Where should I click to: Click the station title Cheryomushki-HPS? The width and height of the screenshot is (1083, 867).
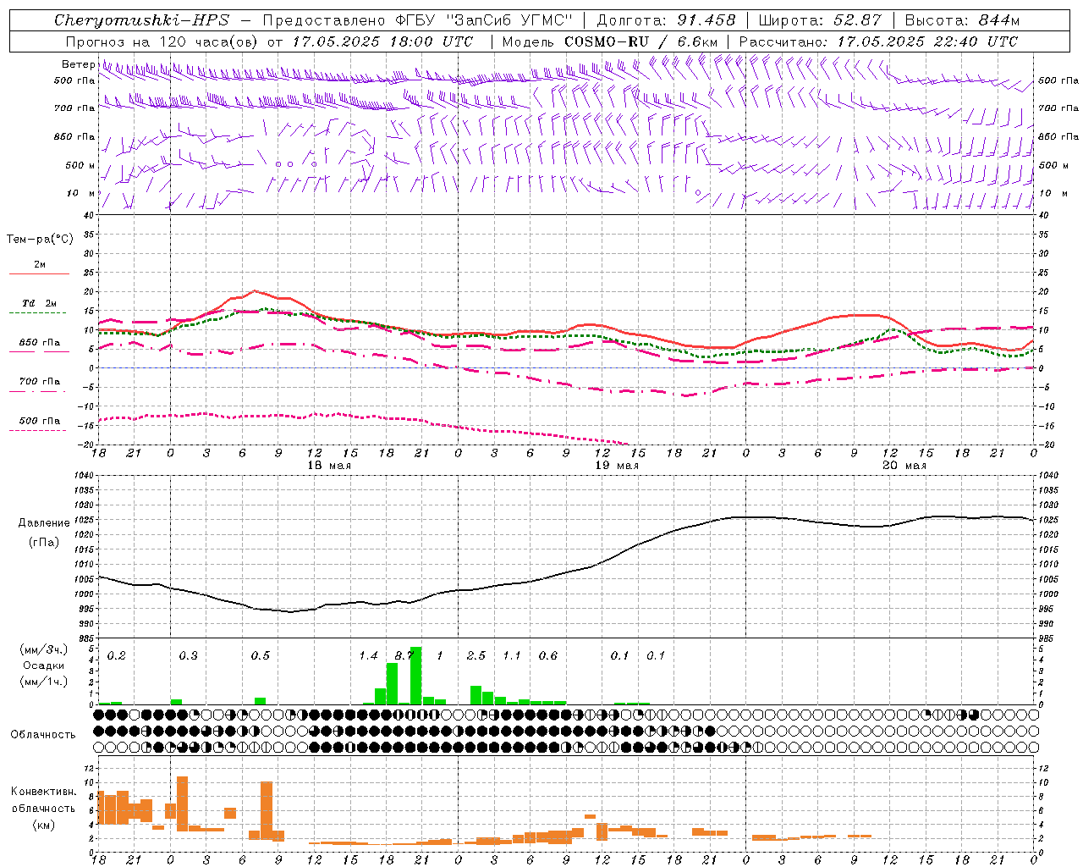pos(141,20)
